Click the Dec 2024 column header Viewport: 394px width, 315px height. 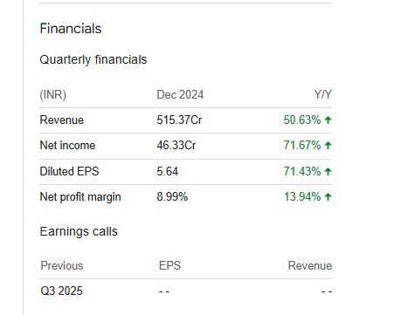(180, 95)
